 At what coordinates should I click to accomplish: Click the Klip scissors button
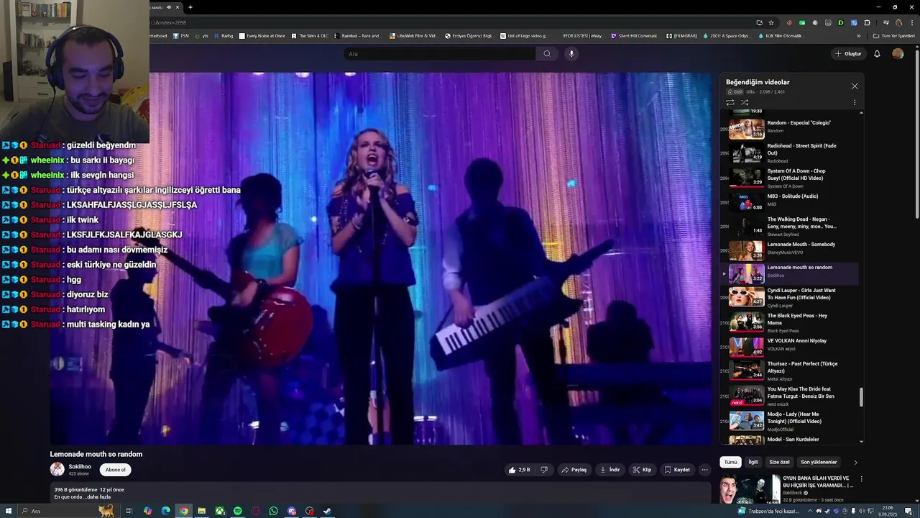point(642,470)
